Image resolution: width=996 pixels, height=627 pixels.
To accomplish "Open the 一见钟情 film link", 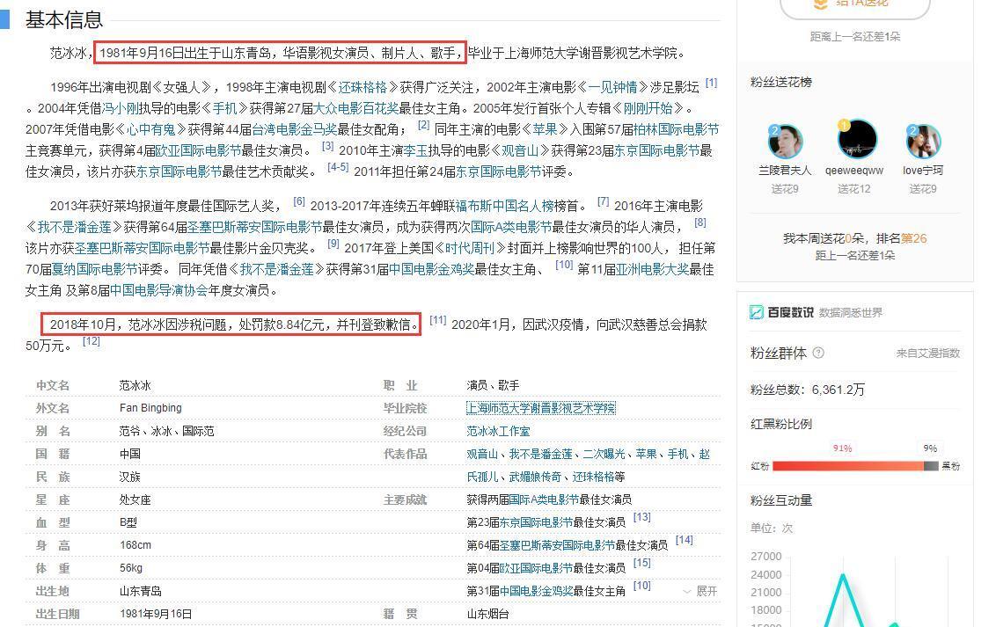I will pos(612,87).
